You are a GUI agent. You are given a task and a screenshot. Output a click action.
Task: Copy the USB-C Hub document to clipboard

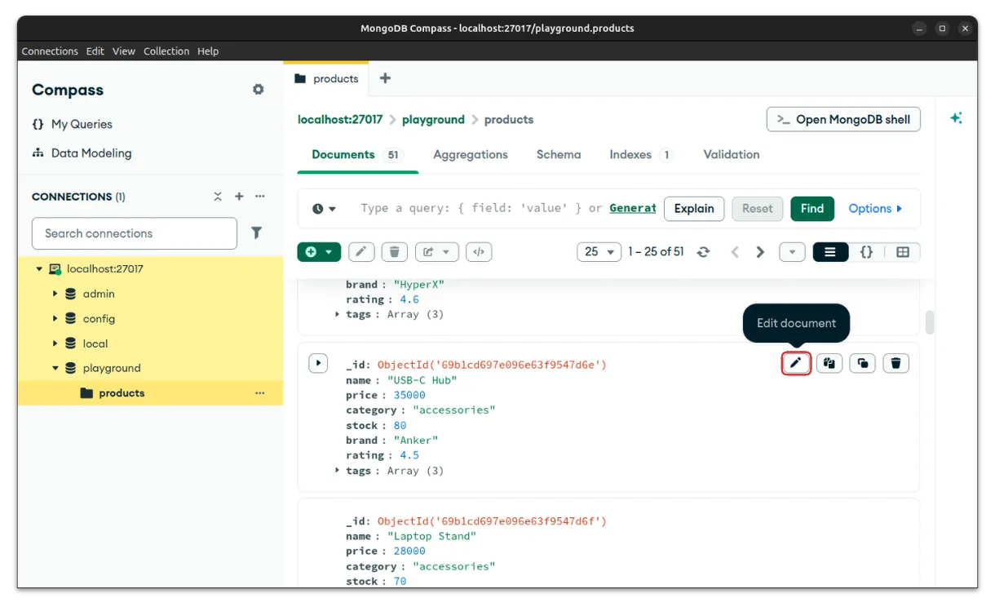[x=829, y=363]
